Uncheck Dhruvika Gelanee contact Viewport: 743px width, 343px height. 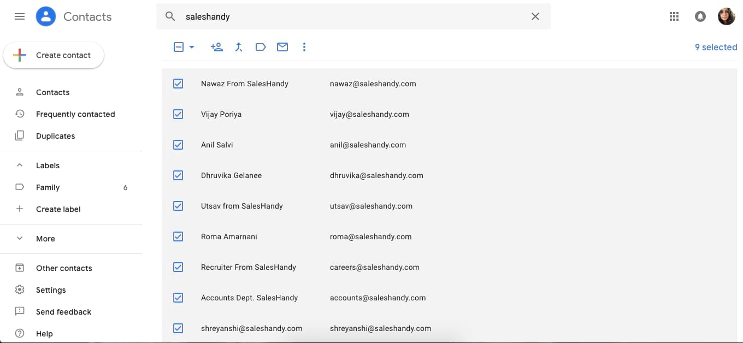178,175
